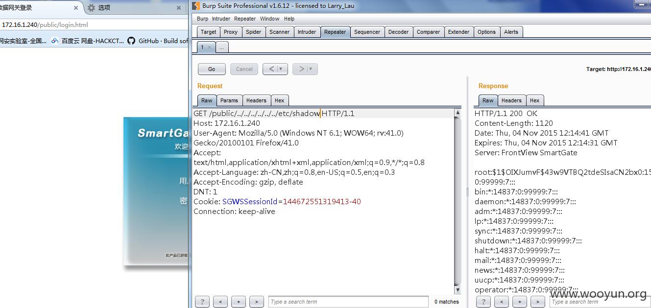This screenshot has height=308, width=651.
Task: Select the Request Headers tab
Action: click(x=256, y=100)
